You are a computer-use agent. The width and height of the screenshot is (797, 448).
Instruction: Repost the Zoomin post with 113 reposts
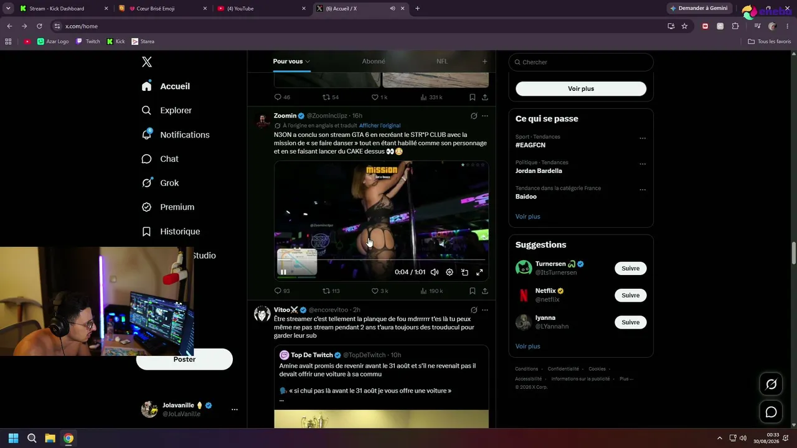tap(331, 291)
